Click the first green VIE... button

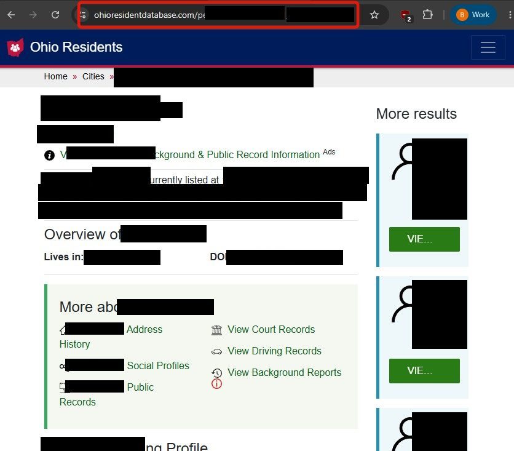click(424, 239)
